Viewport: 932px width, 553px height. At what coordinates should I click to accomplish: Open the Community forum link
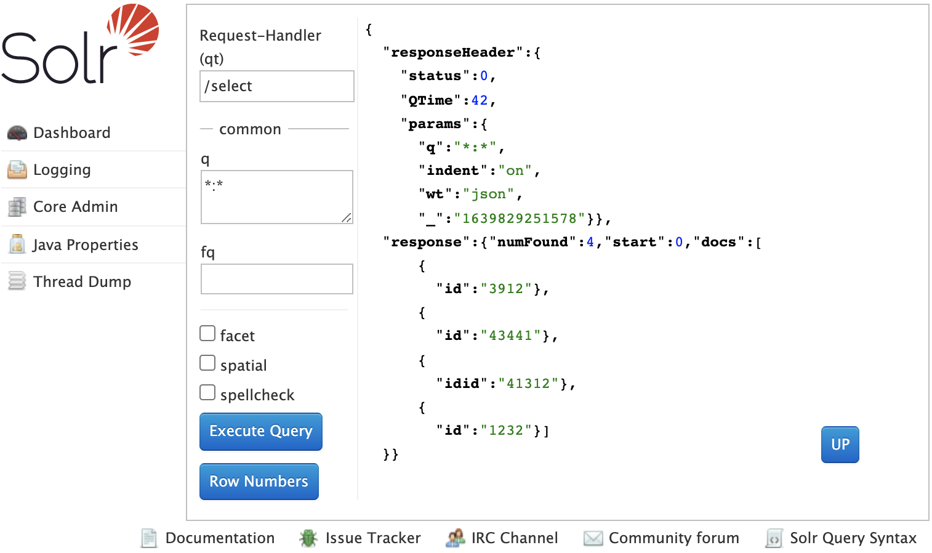coord(674,538)
